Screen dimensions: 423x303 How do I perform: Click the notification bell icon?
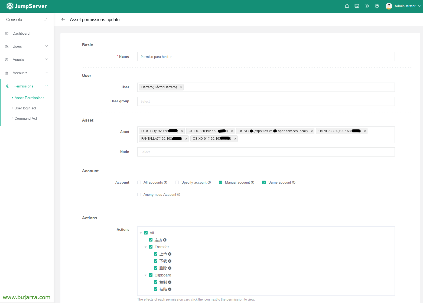(x=347, y=6)
